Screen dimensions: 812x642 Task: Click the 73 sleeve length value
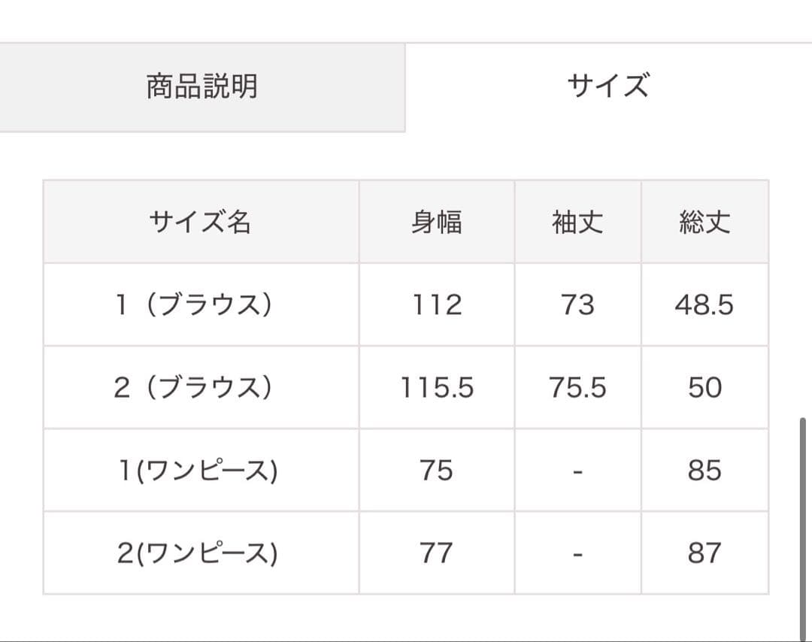[x=577, y=305]
